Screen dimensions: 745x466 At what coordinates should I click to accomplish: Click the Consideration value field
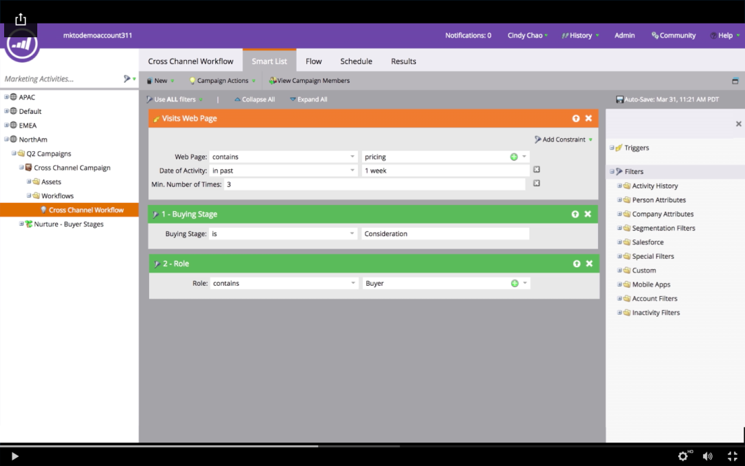(445, 234)
